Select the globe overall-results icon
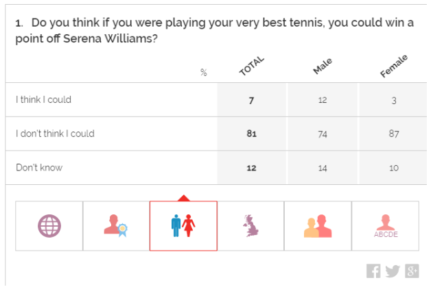The width and height of the screenshot is (433, 287). tap(49, 226)
